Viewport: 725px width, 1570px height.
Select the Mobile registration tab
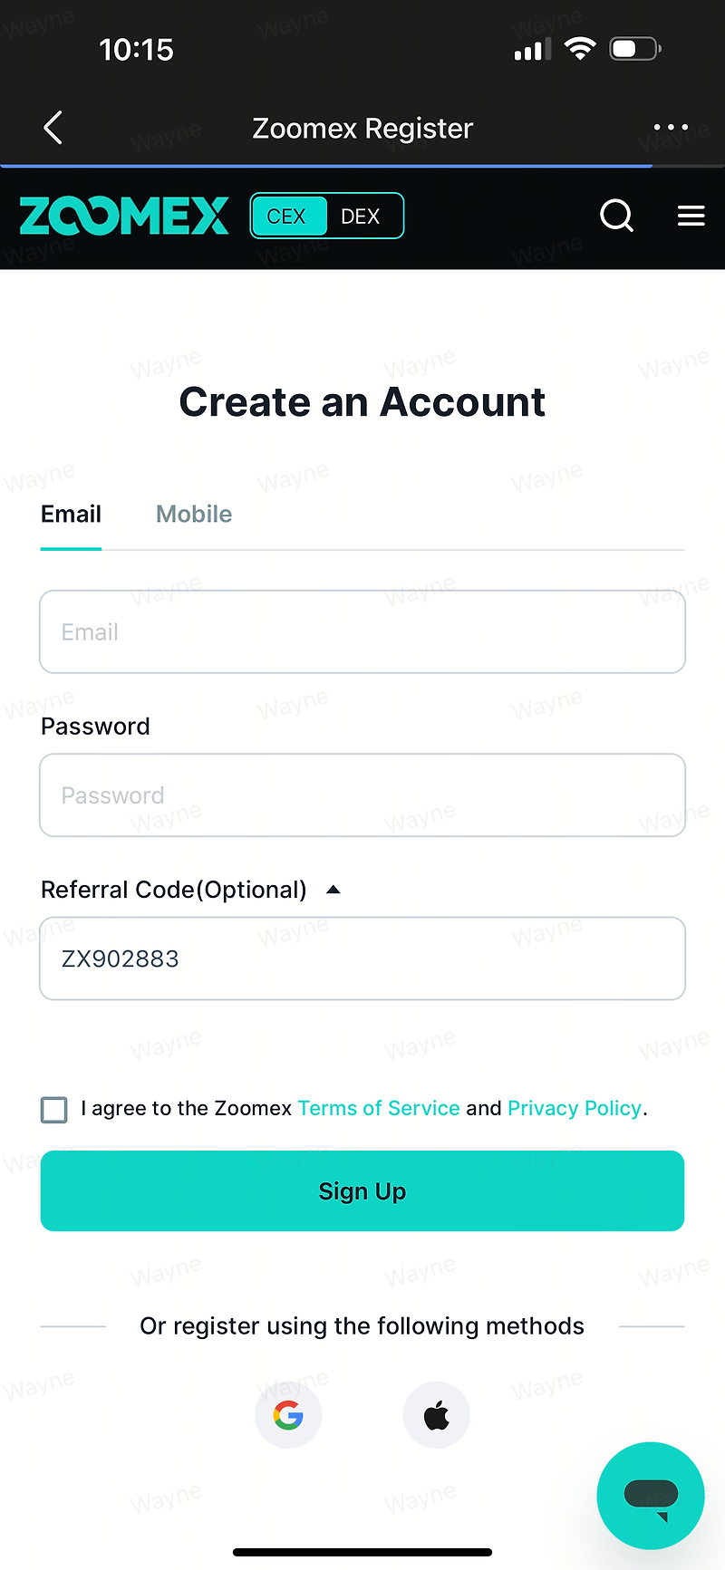pyautogui.click(x=194, y=514)
